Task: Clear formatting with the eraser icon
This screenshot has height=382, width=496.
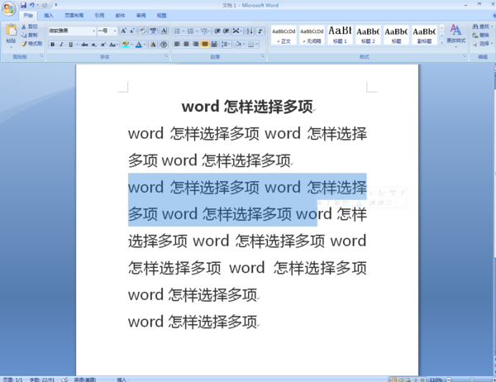Action: pos(143,31)
